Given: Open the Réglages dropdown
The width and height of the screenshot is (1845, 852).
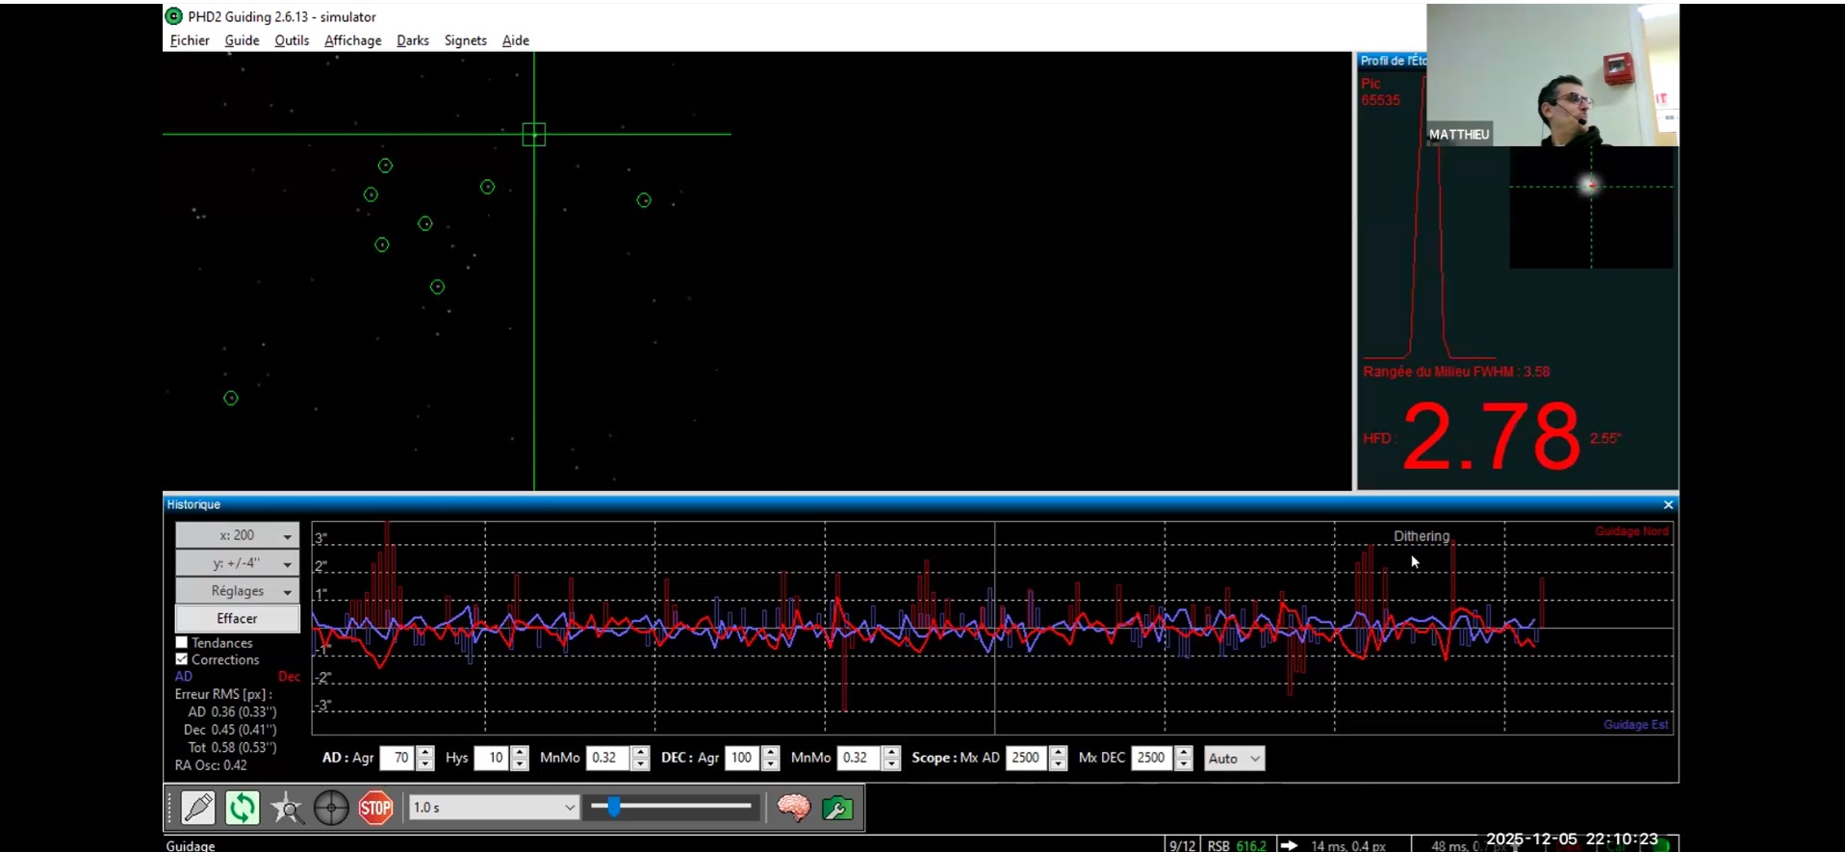Looking at the screenshot, I should click(x=237, y=591).
